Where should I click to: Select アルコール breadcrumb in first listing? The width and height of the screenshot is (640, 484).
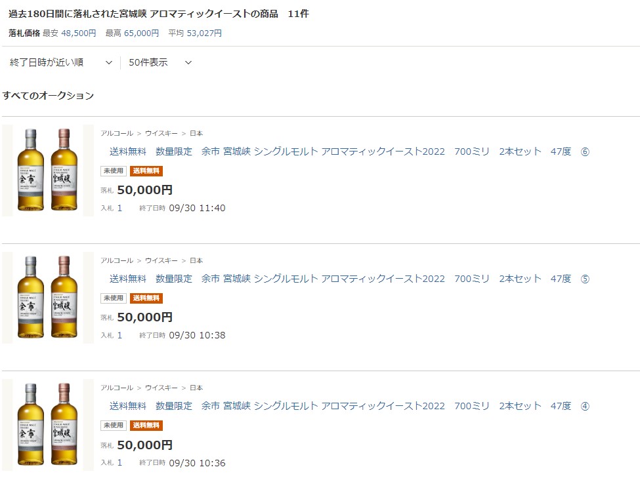click(117, 133)
